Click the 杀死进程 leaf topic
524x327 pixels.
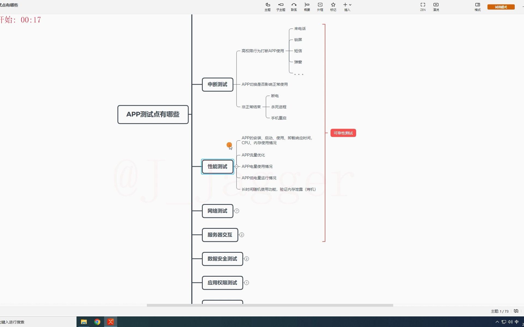click(x=278, y=107)
